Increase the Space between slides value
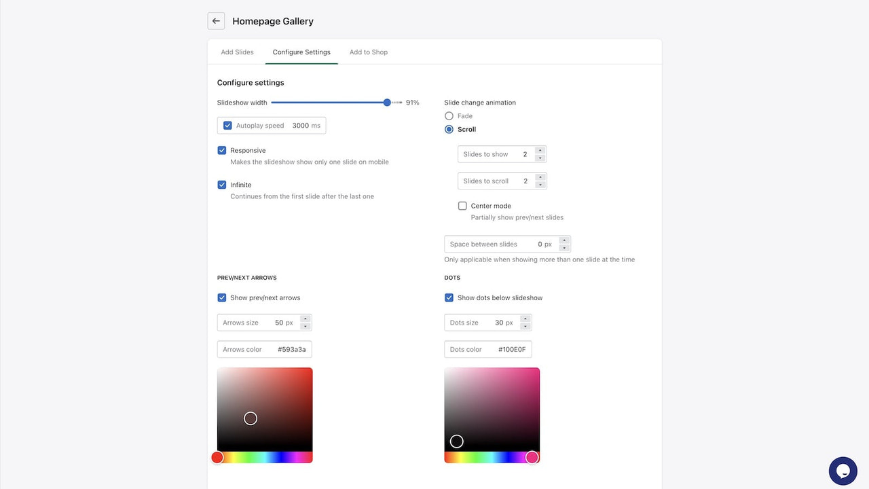Image resolution: width=869 pixels, height=489 pixels. coord(564,240)
